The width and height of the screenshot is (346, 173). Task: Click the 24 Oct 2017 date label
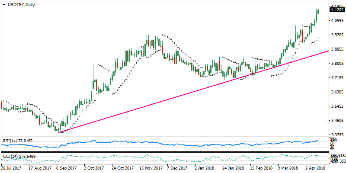[x=123, y=167]
